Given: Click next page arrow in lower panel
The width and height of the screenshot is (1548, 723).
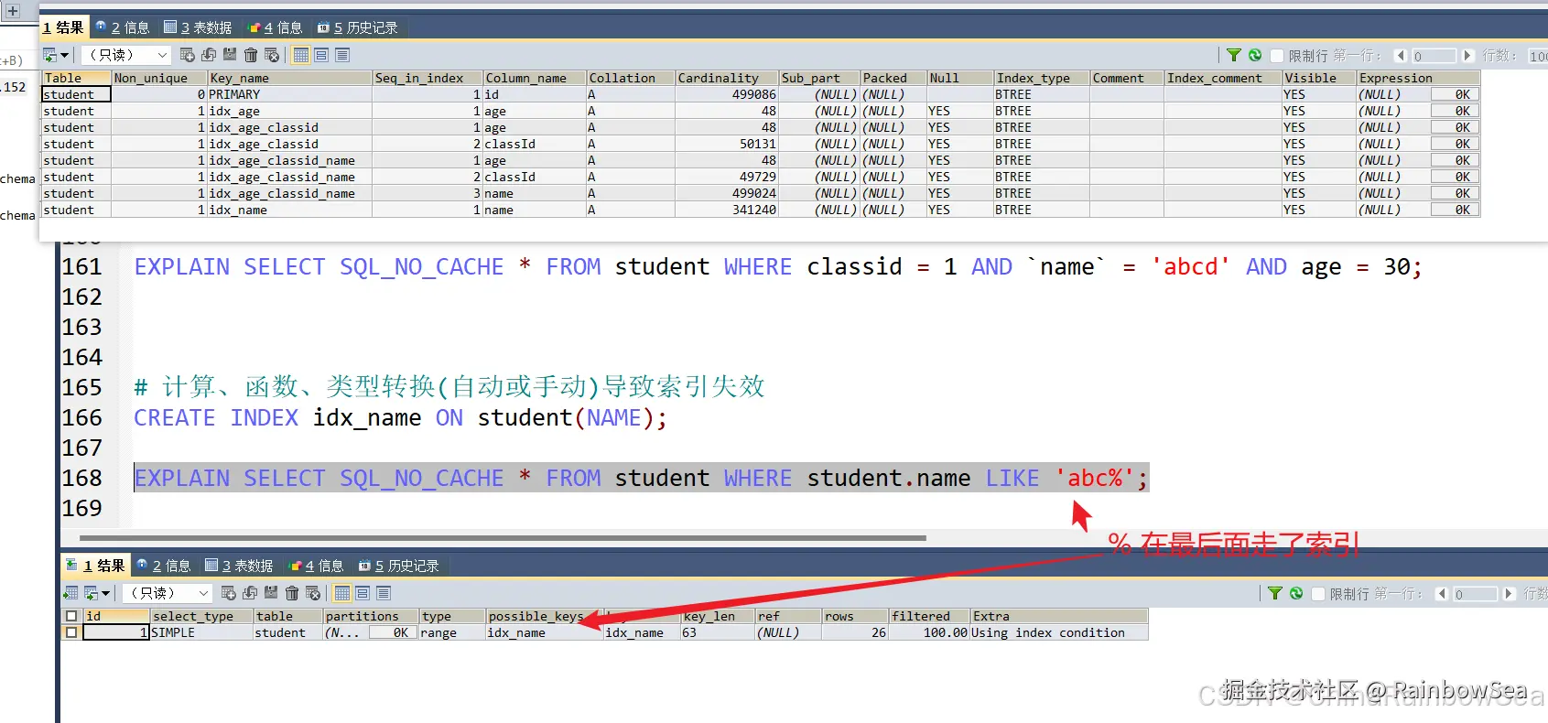Looking at the screenshot, I should coord(1509,594).
